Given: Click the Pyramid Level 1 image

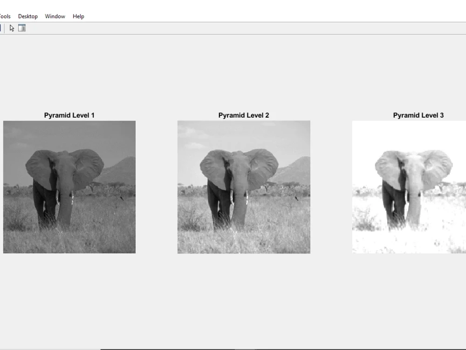Looking at the screenshot, I should click(69, 187).
